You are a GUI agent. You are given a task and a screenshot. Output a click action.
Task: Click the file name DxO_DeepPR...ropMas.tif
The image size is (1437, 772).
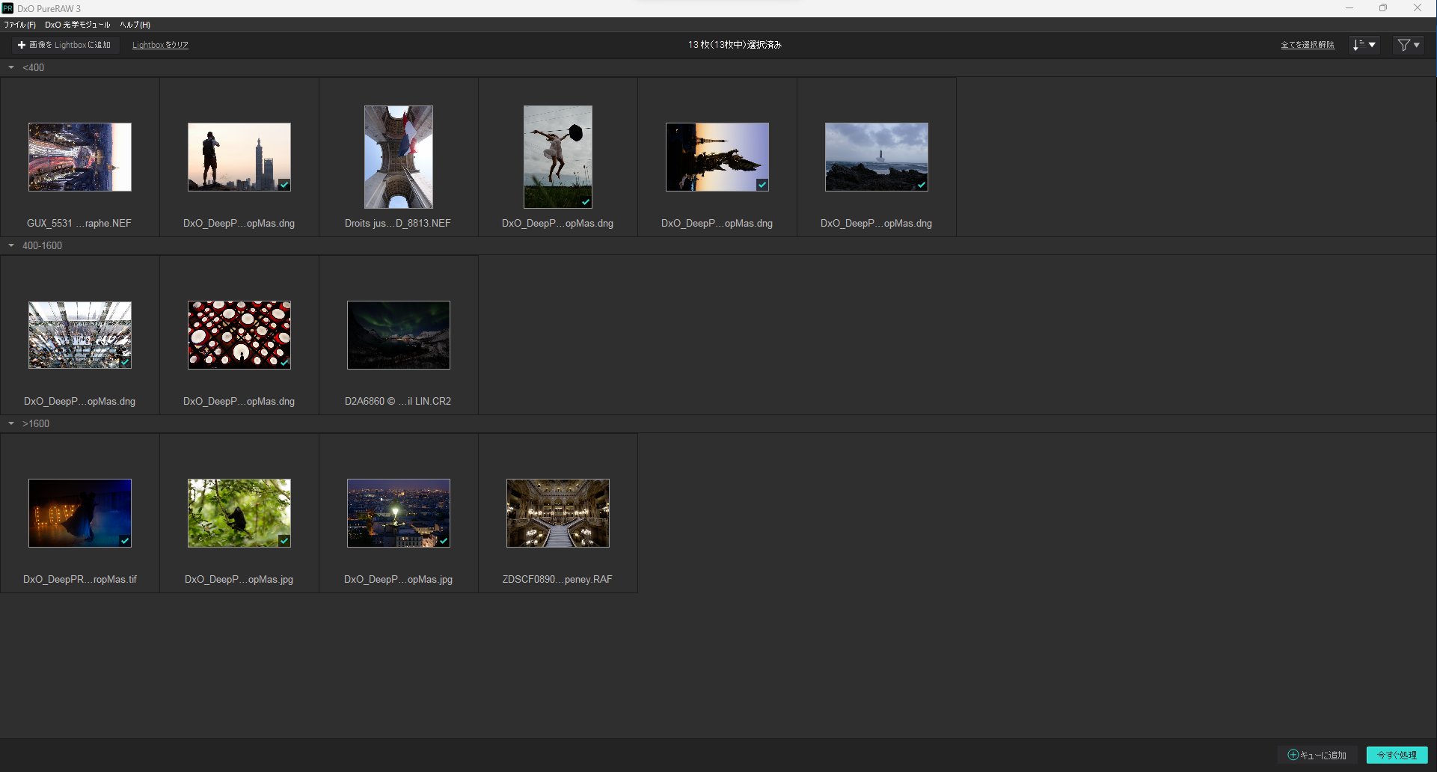tap(80, 579)
